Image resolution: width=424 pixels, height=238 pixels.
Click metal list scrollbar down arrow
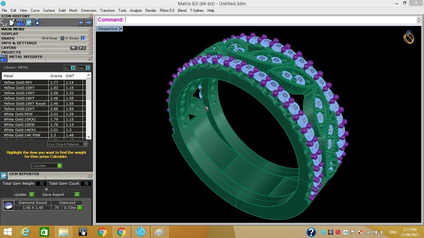point(89,137)
